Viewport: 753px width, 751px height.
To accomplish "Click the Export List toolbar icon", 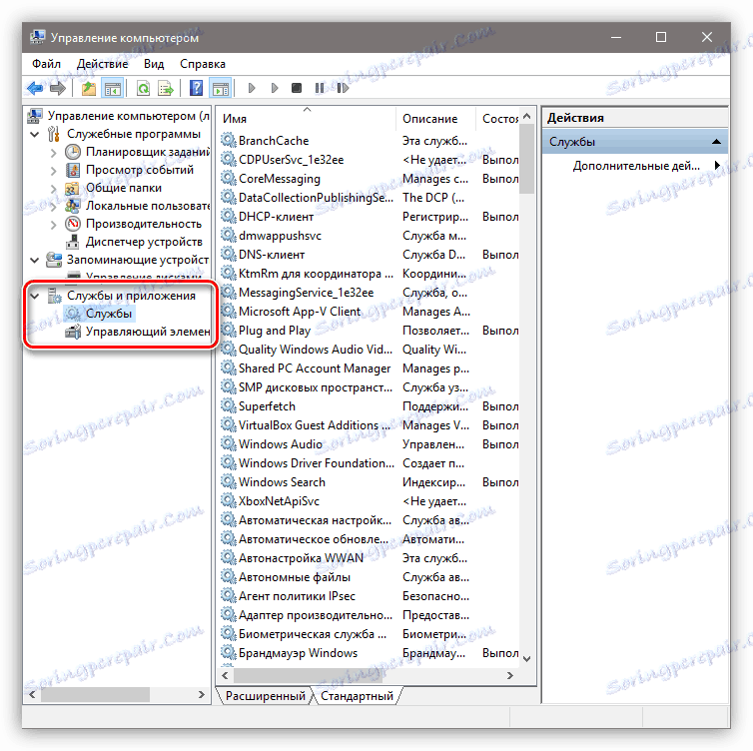I will [x=166, y=88].
